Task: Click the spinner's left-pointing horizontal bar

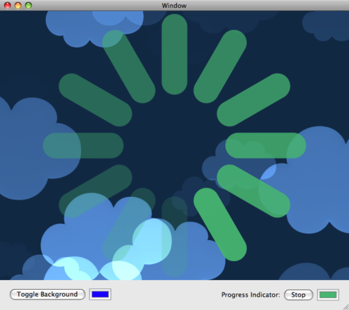Action: click(x=83, y=146)
